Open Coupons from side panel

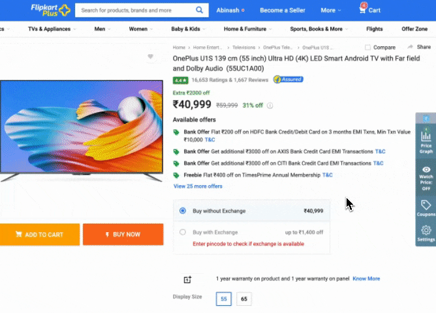tap(426, 209)
